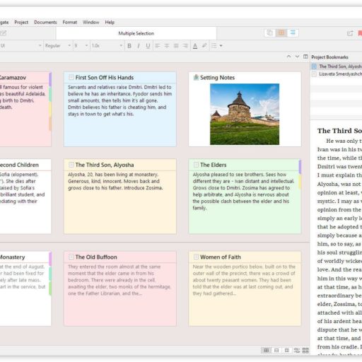Select The Old Buffoon index card
Screen dimensions: 362x362
120,288
